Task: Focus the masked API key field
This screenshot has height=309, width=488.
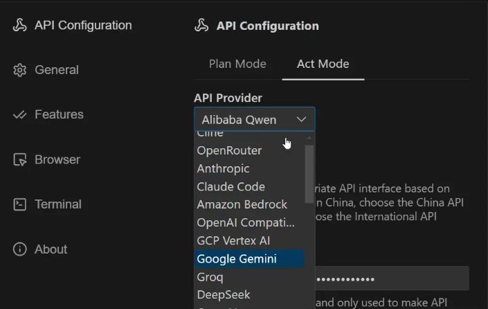Action: [x=392, y=279]
